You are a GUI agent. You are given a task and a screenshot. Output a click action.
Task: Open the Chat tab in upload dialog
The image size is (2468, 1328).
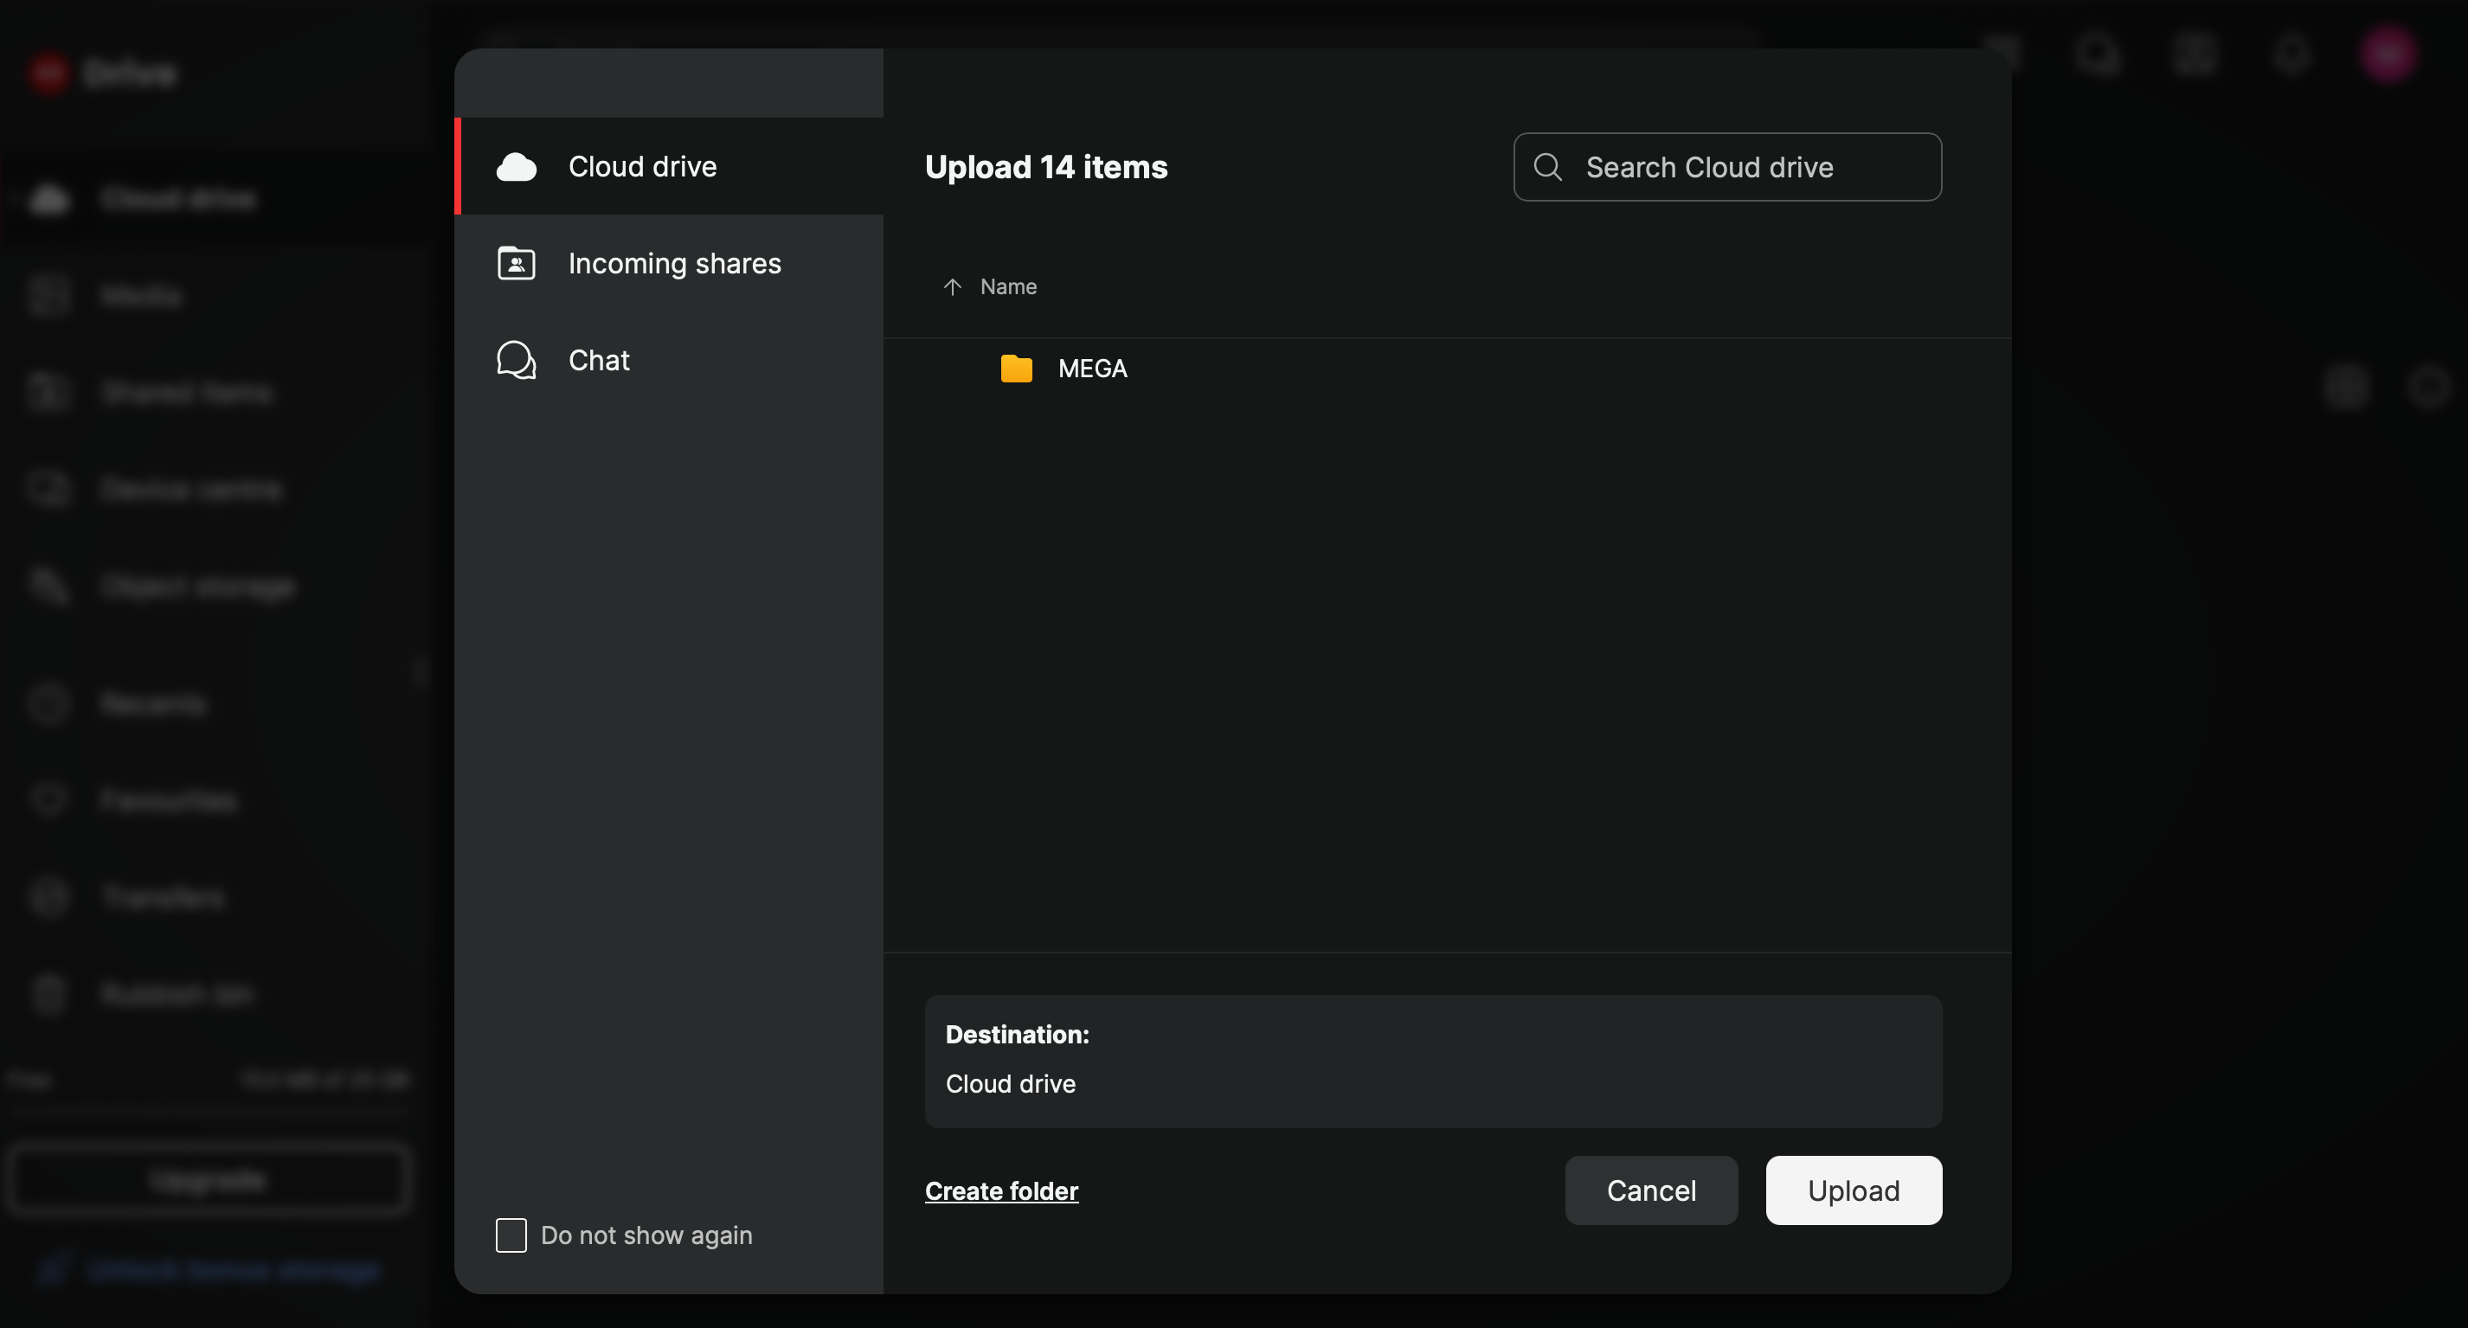click(x=669, y=360)
